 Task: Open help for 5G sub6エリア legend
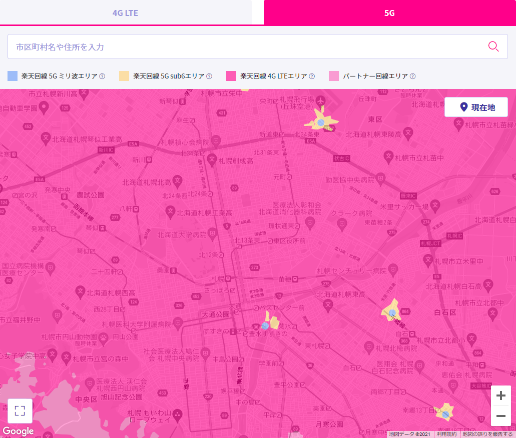tap(209, 76)
